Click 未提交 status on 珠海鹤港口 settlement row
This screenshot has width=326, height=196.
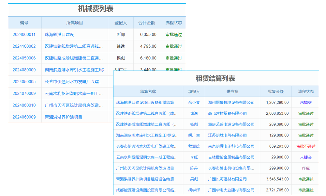[x=305, y=103]
